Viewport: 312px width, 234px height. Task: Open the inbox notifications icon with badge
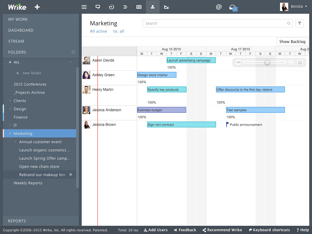click(233, 8)
